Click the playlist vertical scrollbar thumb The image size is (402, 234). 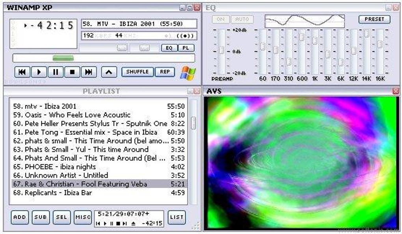pyautogui.click(x=194, y=123)
